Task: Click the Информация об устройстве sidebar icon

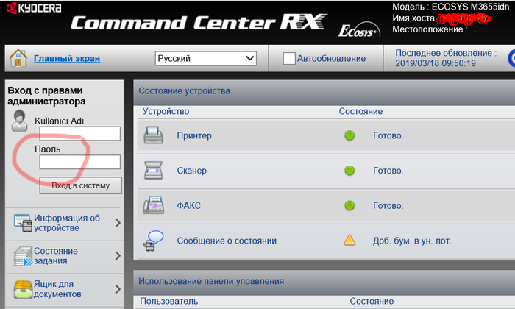Action: pyautogui.click(x=22, y=222)
